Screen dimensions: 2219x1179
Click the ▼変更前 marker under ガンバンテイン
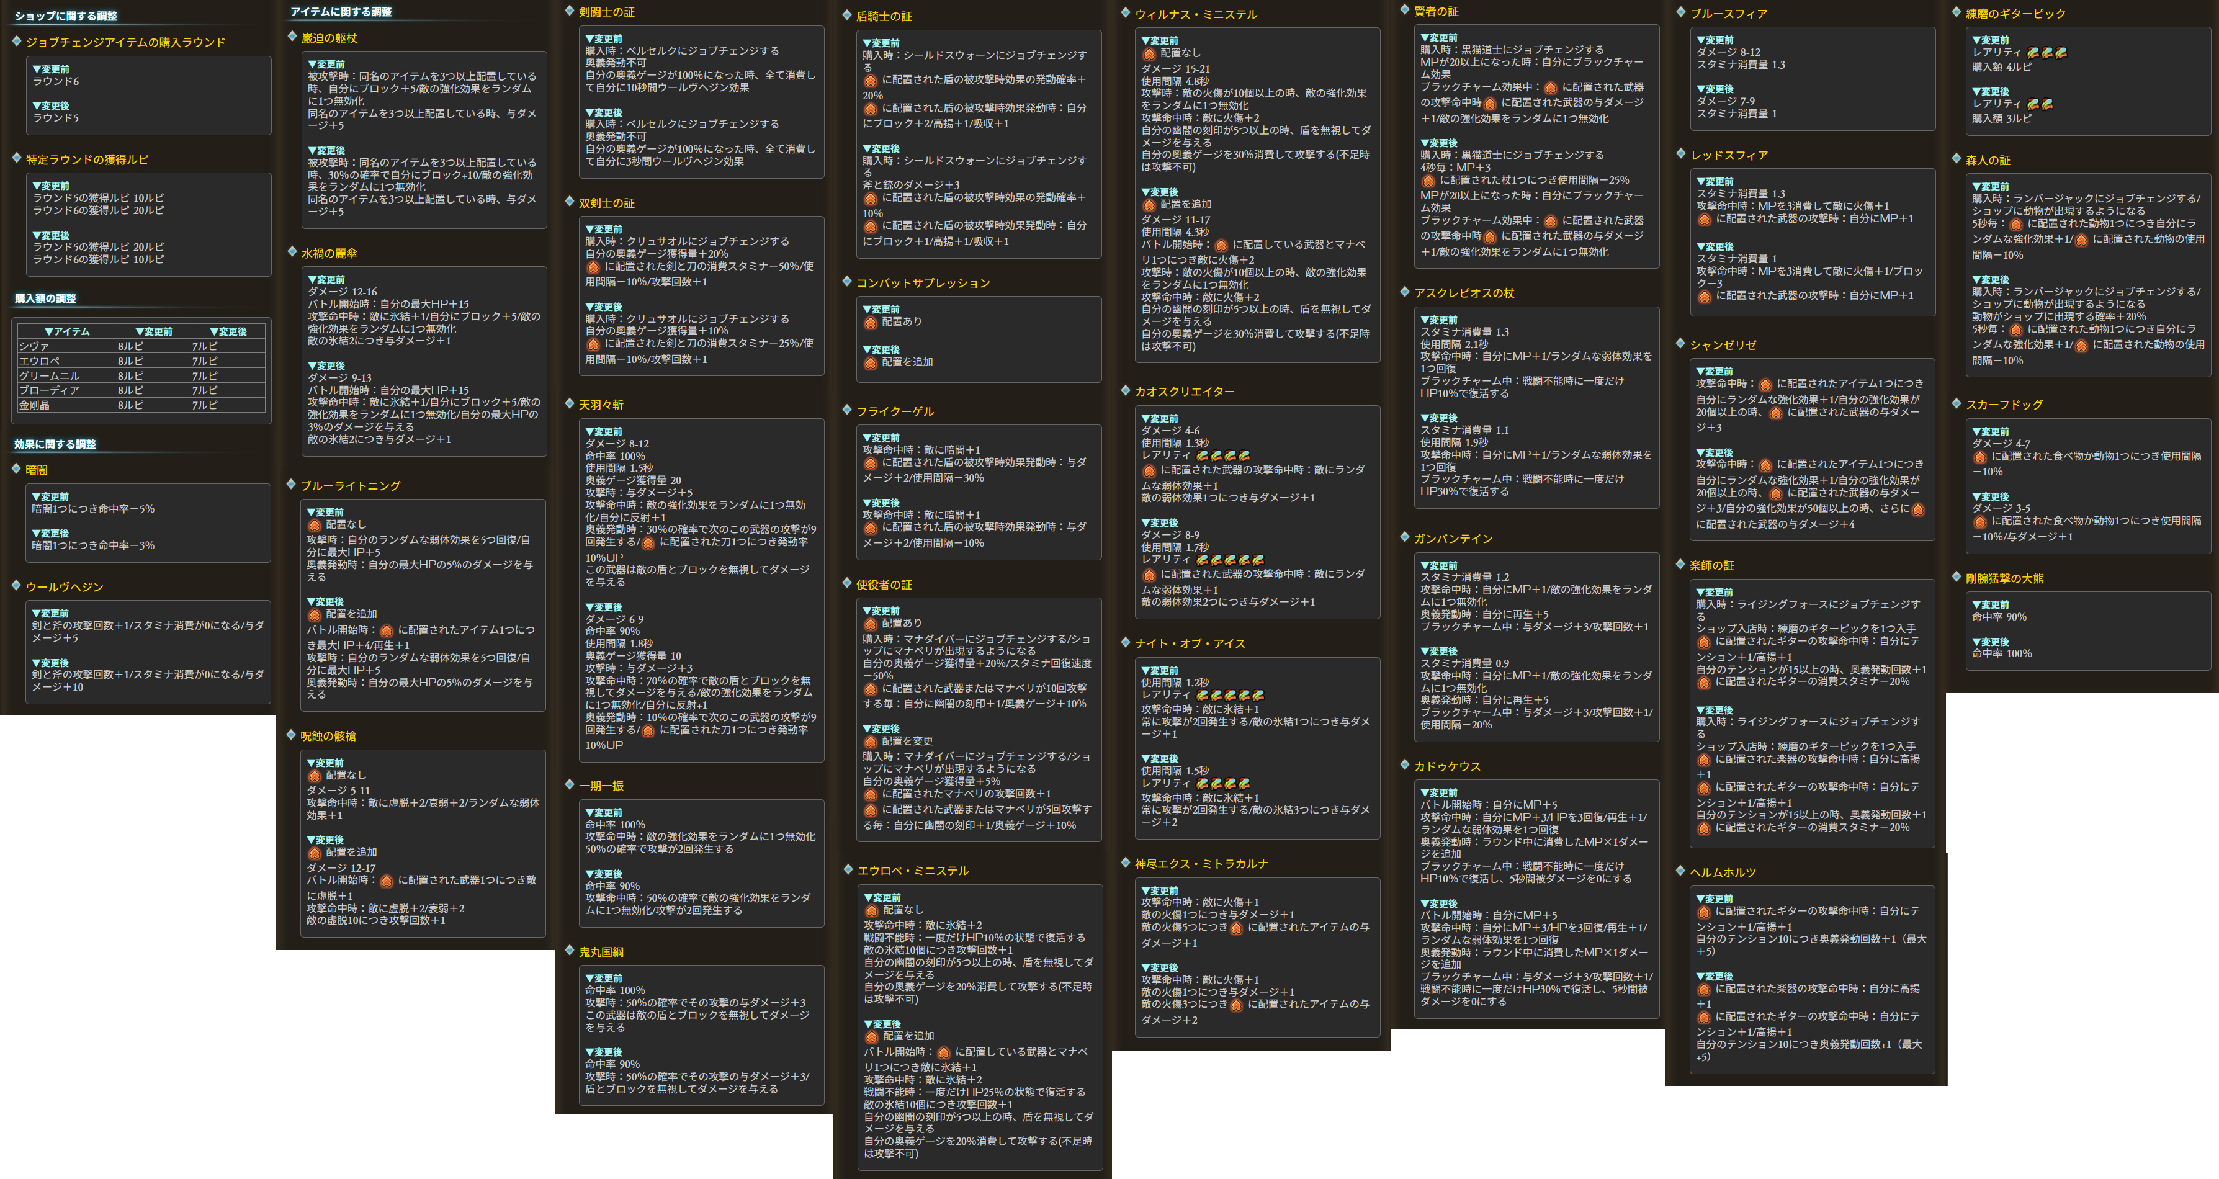[1438, 565]
